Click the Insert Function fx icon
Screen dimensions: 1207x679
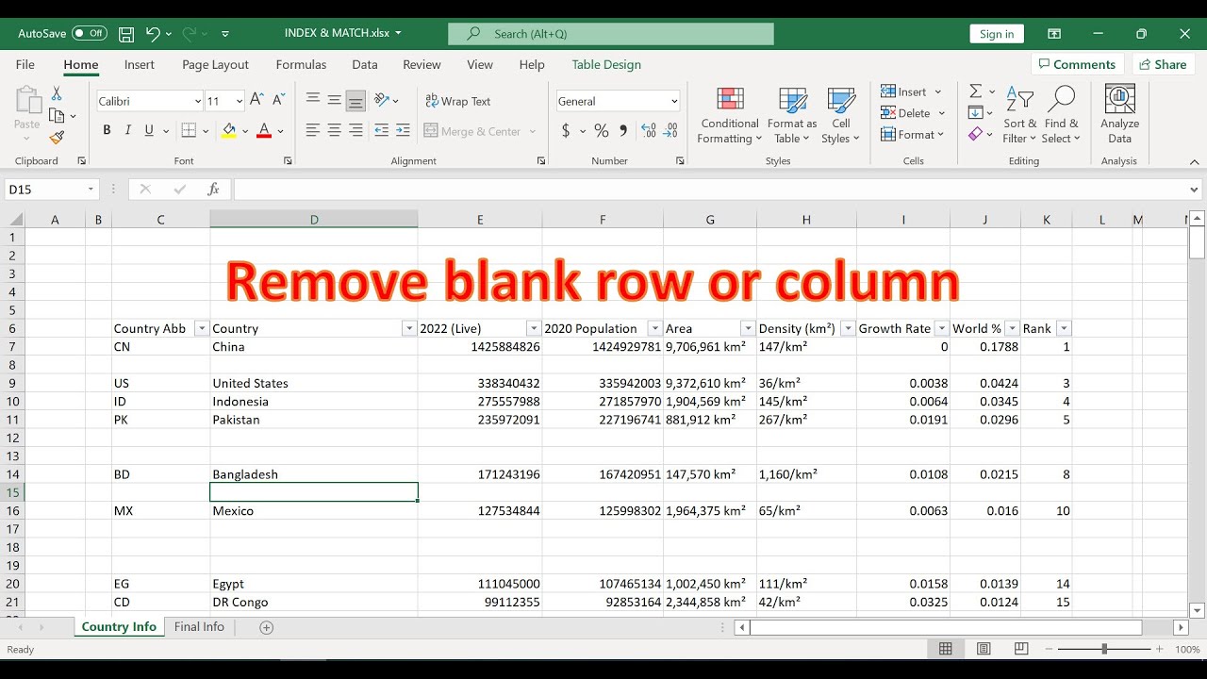pos(214,190)
